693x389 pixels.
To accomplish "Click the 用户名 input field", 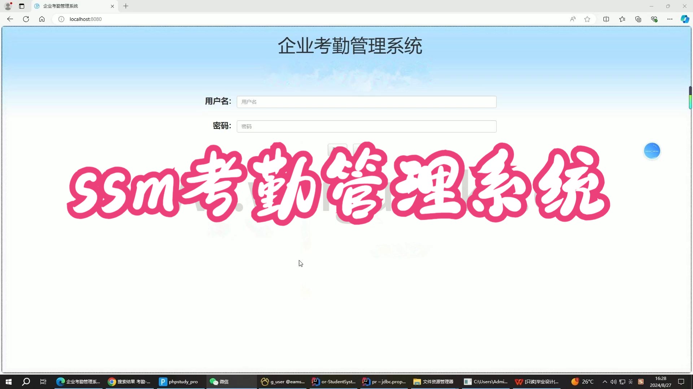I will point(366,102).
